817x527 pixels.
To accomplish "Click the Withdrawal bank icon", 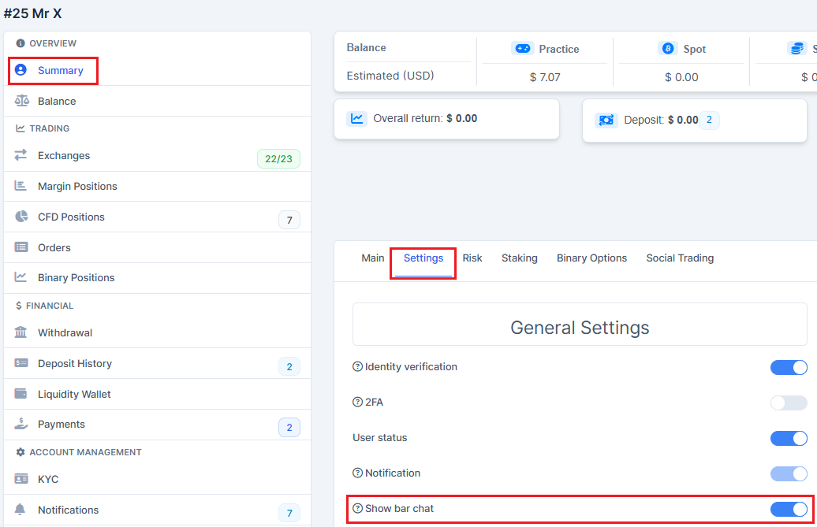I will point(21,332).
